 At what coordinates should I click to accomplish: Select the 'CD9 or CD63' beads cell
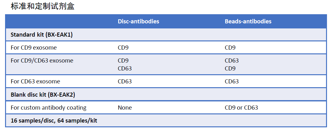click(x=241, y=108)
